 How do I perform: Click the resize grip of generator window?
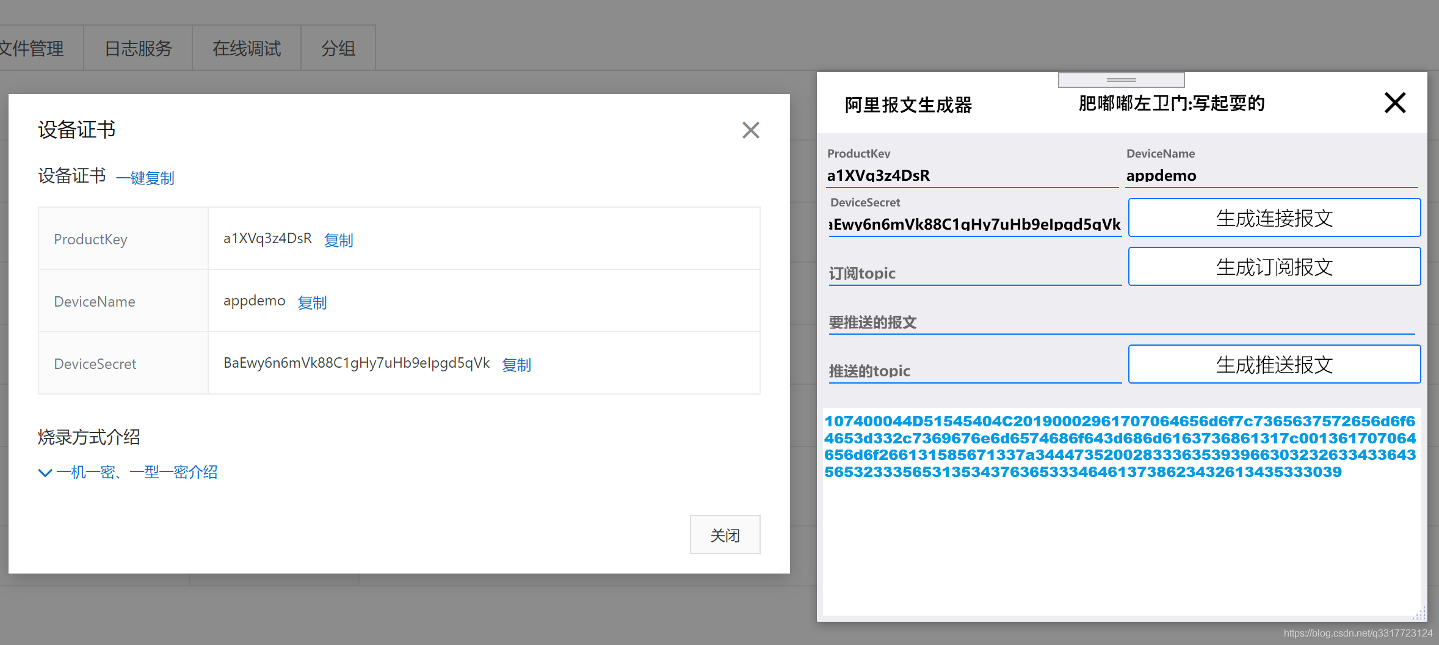[1420, 614]
